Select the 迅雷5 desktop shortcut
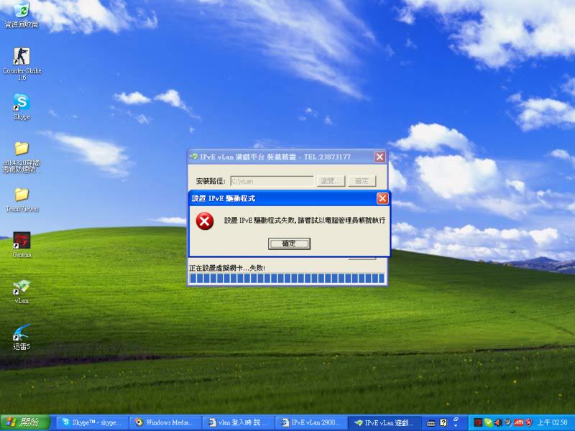Screen dimensions: 575x431 click(x=22, y=337)
